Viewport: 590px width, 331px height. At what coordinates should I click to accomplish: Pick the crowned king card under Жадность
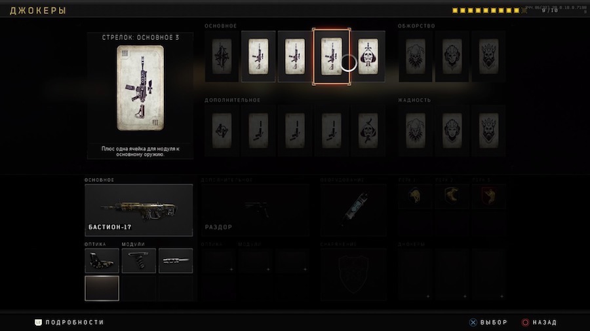(489, 130)
